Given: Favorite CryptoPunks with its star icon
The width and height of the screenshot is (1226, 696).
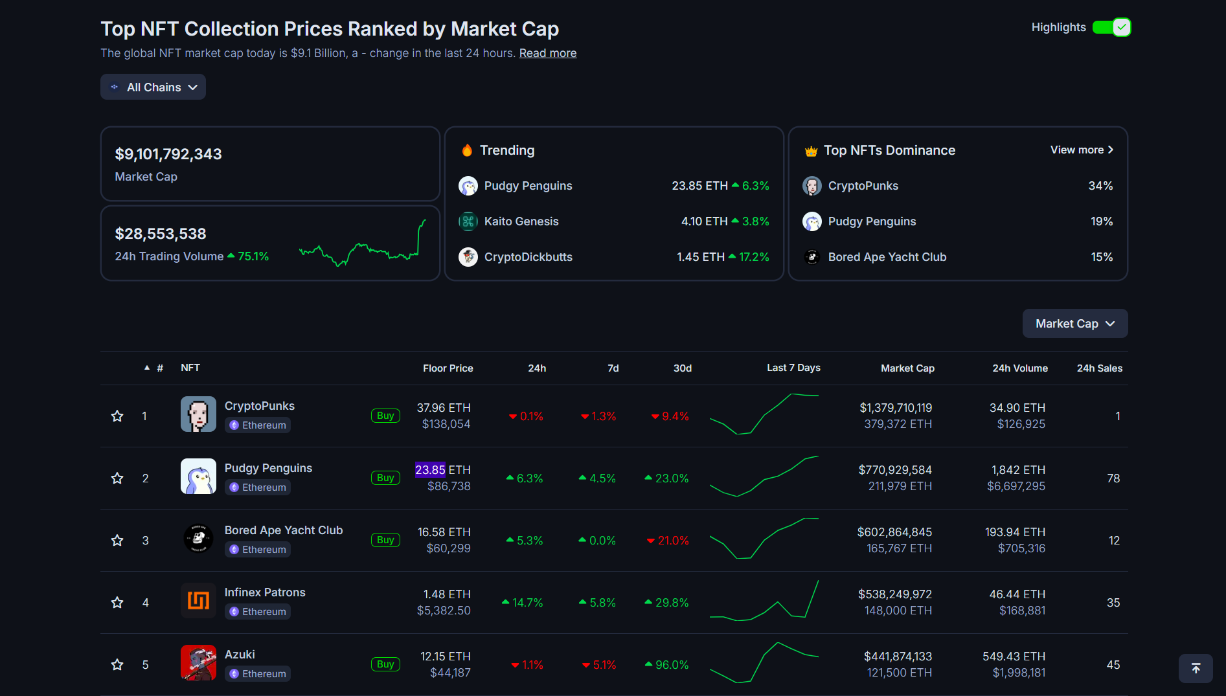Looking at the screenshot, I should pos(117,416).
